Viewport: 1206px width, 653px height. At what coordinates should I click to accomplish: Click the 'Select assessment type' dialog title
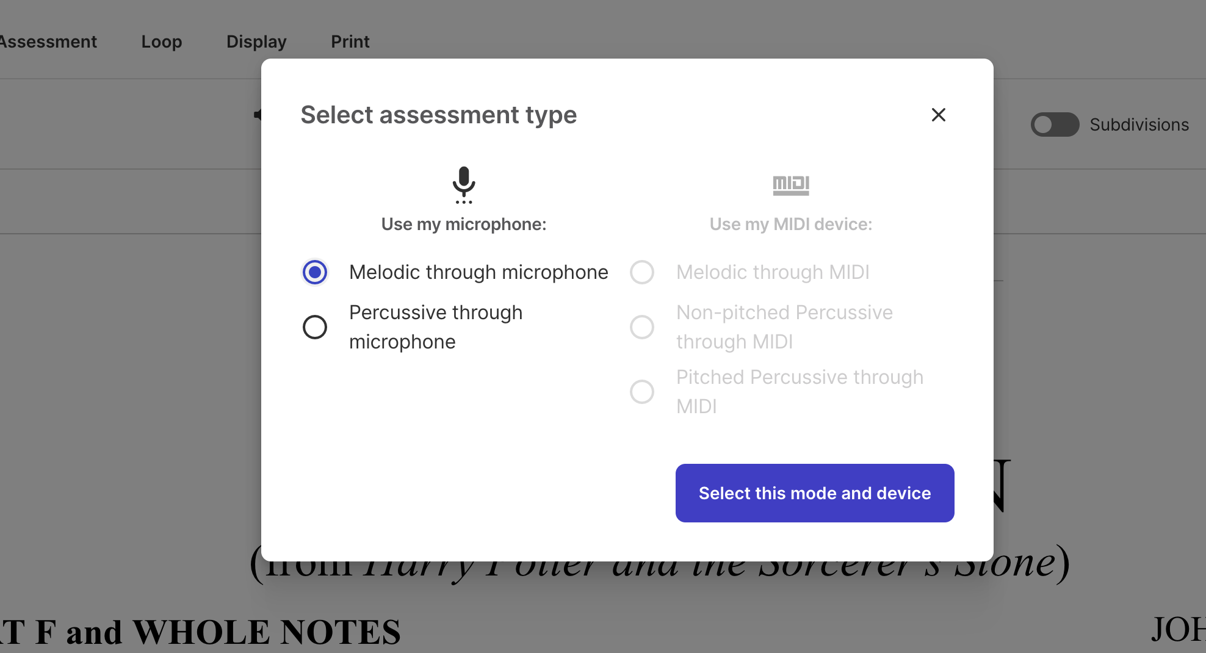[x=439, y=115]
